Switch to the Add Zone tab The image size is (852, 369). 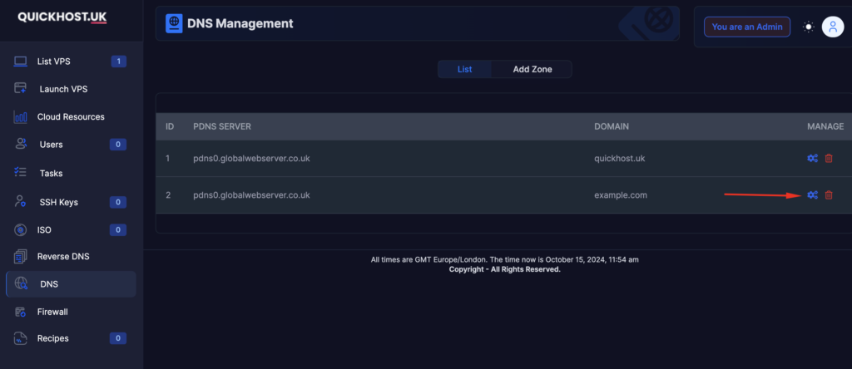point(532,69)
